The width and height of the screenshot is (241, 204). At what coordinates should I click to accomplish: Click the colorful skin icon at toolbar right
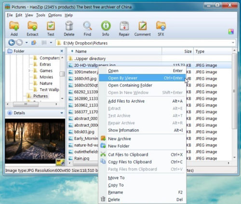click(231, 31)
